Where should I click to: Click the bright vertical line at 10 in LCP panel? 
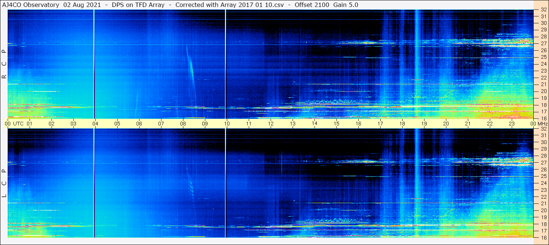(x=225, y=183)
